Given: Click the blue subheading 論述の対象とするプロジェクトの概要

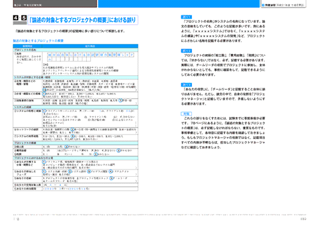Looking at the screenshot, I should 39,41.
